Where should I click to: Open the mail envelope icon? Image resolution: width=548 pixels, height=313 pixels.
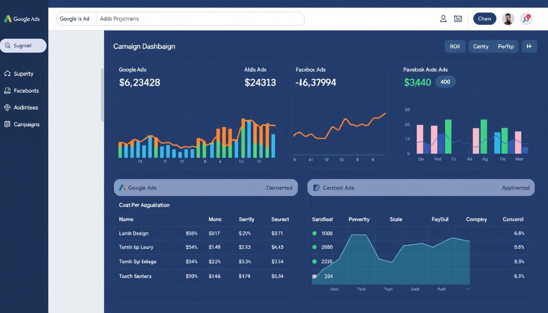coord(458,19)
